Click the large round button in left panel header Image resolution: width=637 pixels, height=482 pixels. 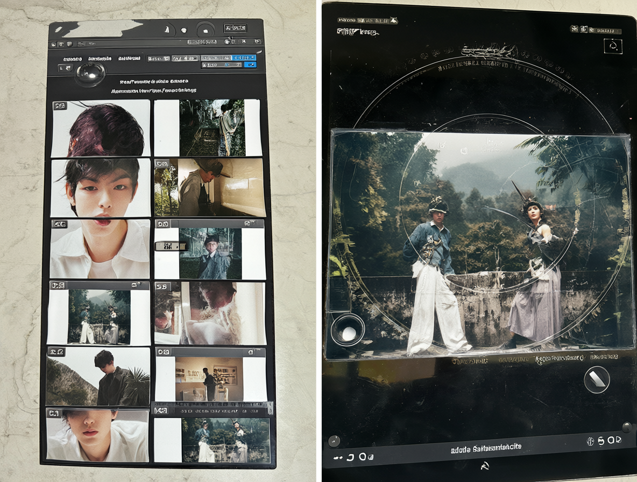point(206,31)
